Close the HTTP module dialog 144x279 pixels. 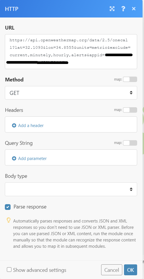(134, 9)
